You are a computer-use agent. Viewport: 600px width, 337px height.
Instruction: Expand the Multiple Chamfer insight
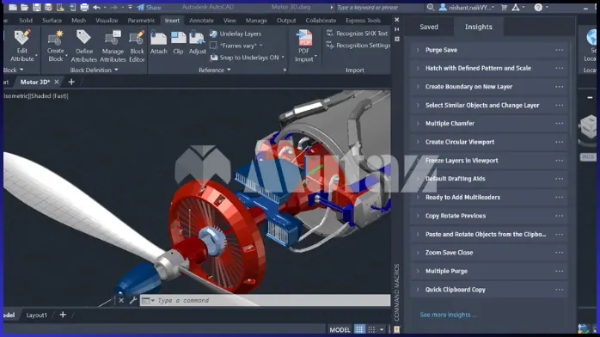418,123
